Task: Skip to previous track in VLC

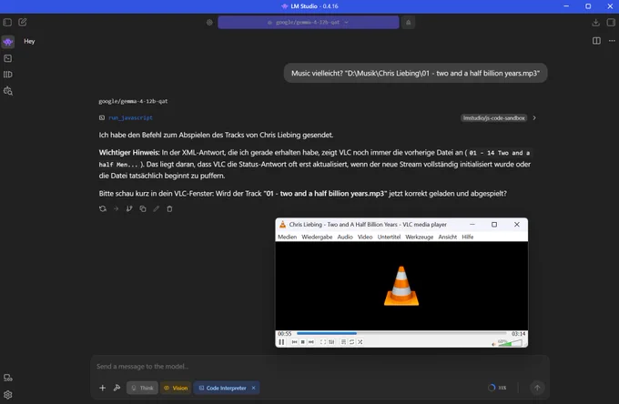Action: [x=294, y=341]
